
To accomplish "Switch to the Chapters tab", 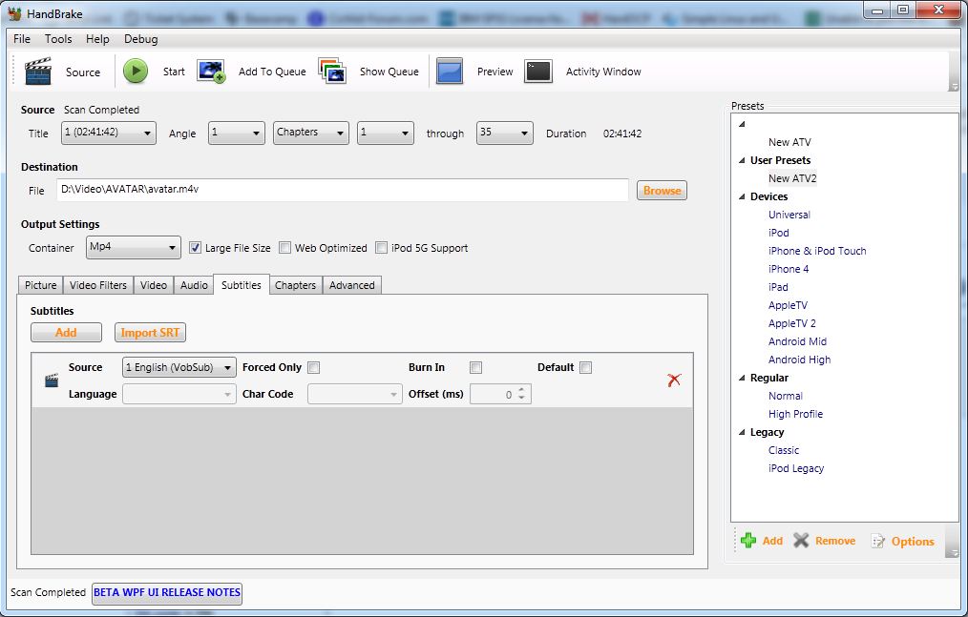I will click(x=296, y=285).
